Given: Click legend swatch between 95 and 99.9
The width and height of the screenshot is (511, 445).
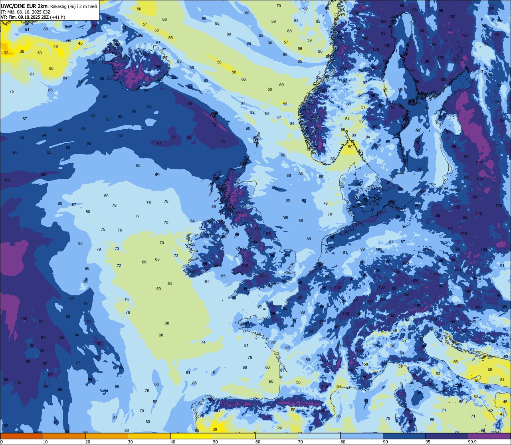Looking at the screenshot, I should point(447,436).
